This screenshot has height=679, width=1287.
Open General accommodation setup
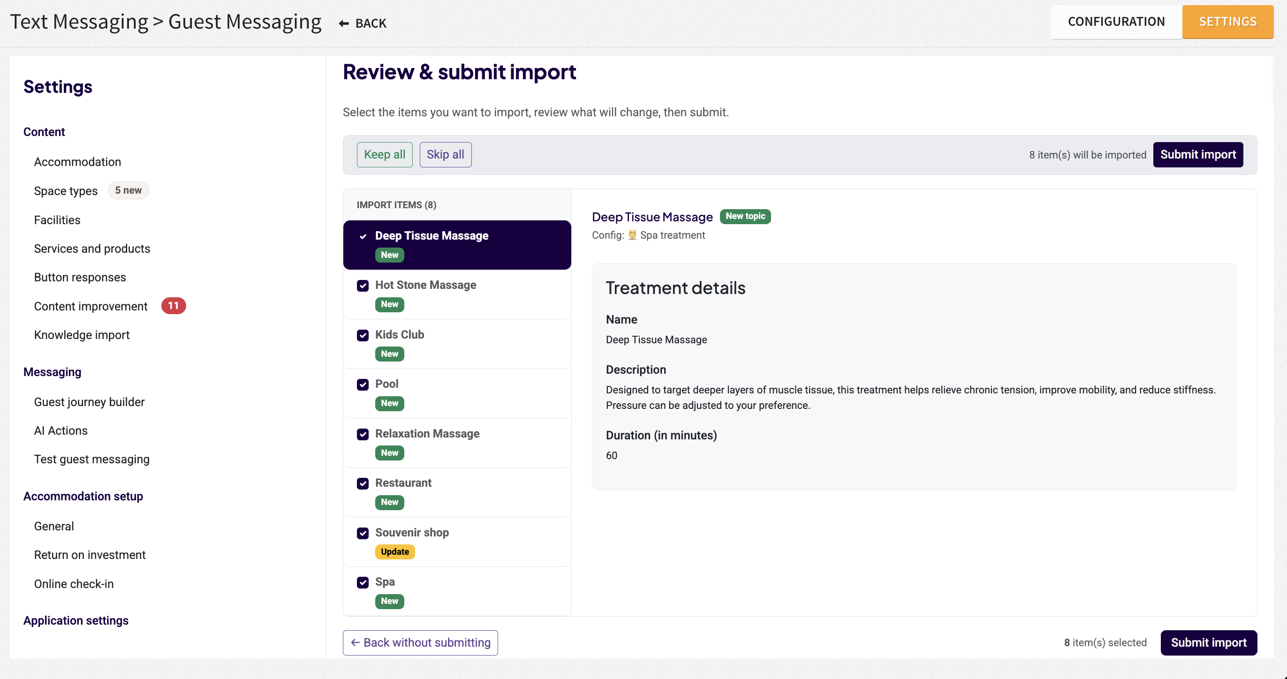pos(54,526)
